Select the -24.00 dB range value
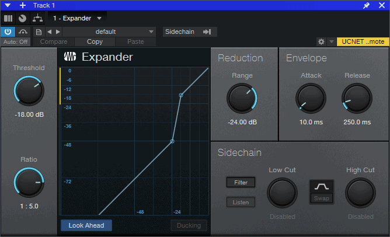Screen dimensions: 390x237 tap(242, 122)
